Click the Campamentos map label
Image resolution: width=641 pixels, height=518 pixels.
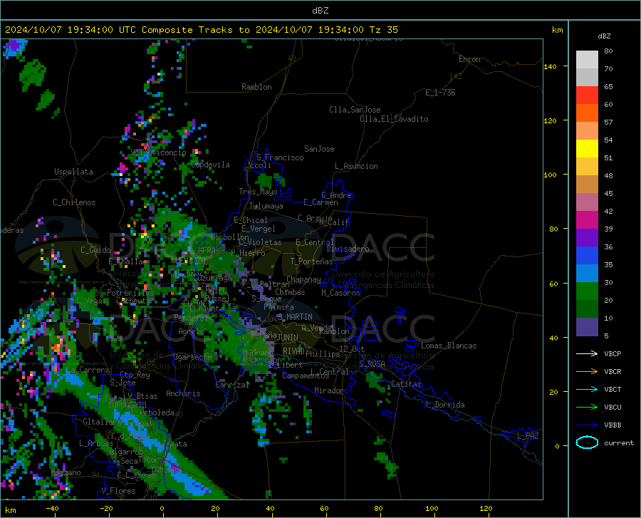click(x=306, y=375)
